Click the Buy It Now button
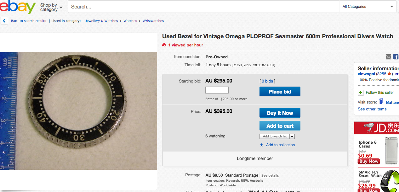 pyautogui.click(x=280, y=113)
